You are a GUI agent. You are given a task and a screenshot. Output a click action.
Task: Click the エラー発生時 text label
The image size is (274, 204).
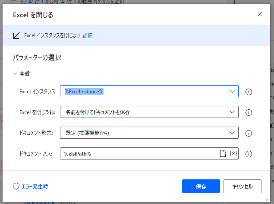[35, 187]
